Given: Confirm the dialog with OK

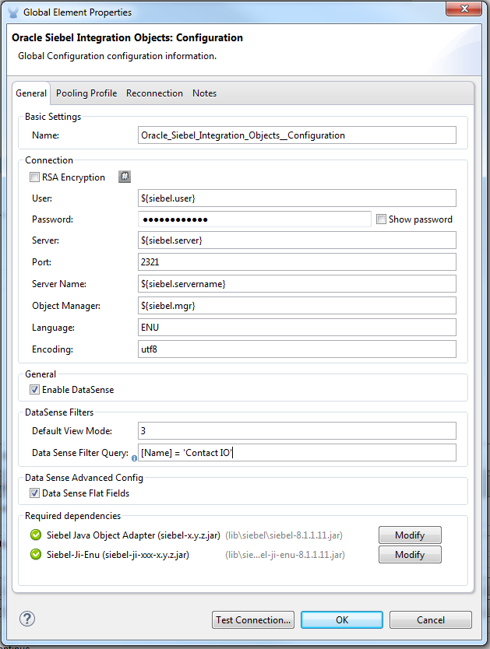Looking at the screenshot, I should point(342,619).
